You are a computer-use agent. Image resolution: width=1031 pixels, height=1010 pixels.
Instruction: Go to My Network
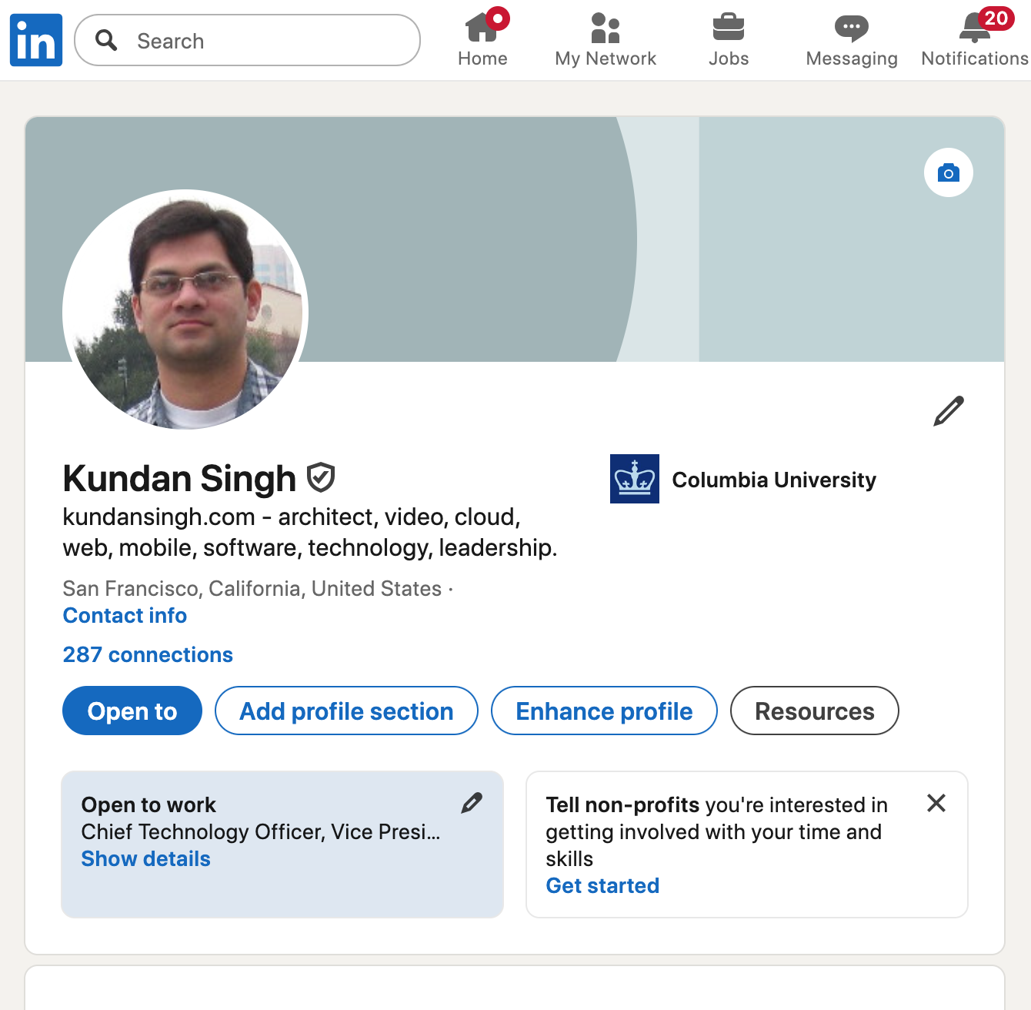point(606,29)
